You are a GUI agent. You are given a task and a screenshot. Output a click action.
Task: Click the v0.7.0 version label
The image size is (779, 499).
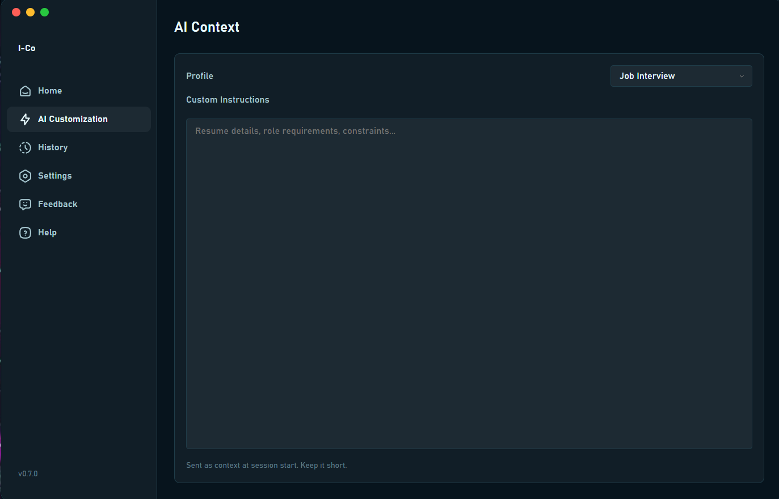(x=28, y=474)
